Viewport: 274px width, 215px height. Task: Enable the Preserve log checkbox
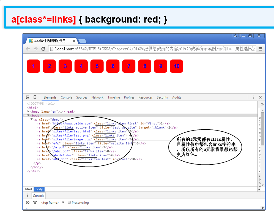tap(69, 202)
